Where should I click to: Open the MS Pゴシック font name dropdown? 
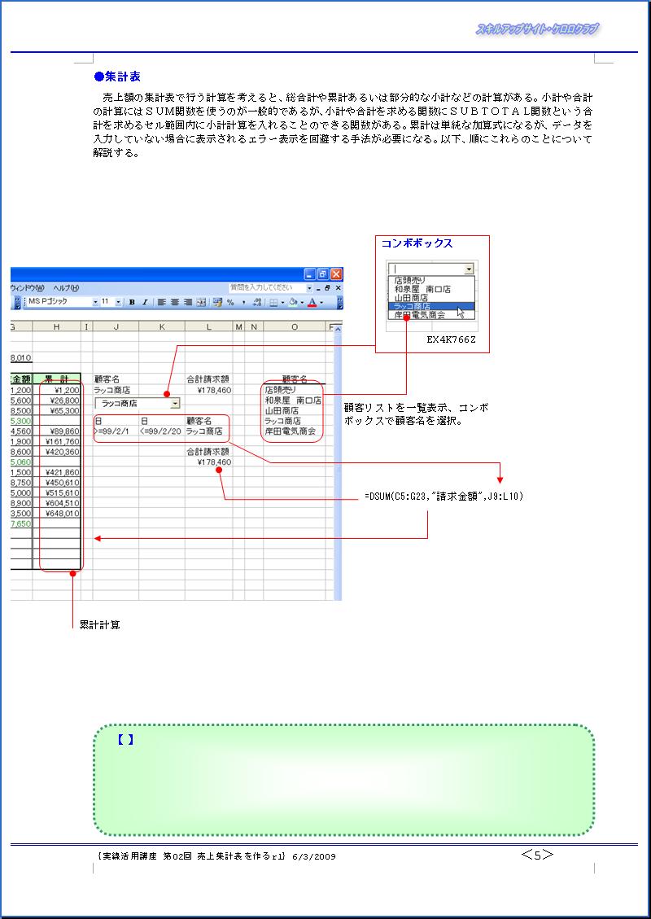click(x=94, y=303)
